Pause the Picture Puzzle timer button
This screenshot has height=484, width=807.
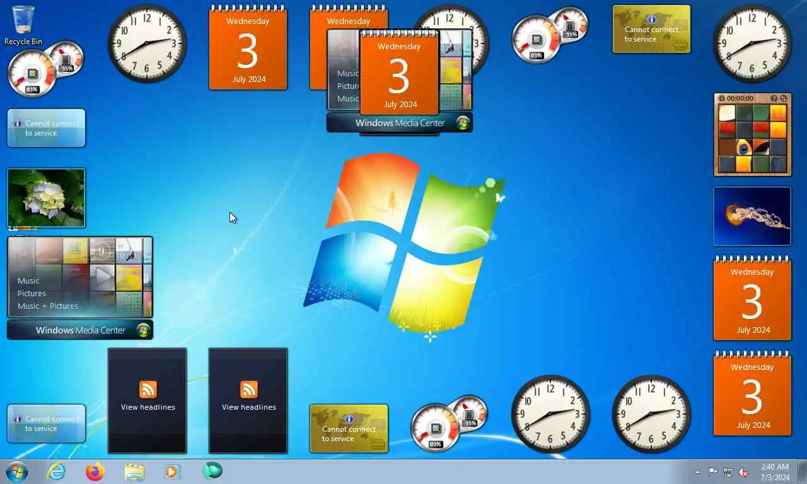[723, 98]
